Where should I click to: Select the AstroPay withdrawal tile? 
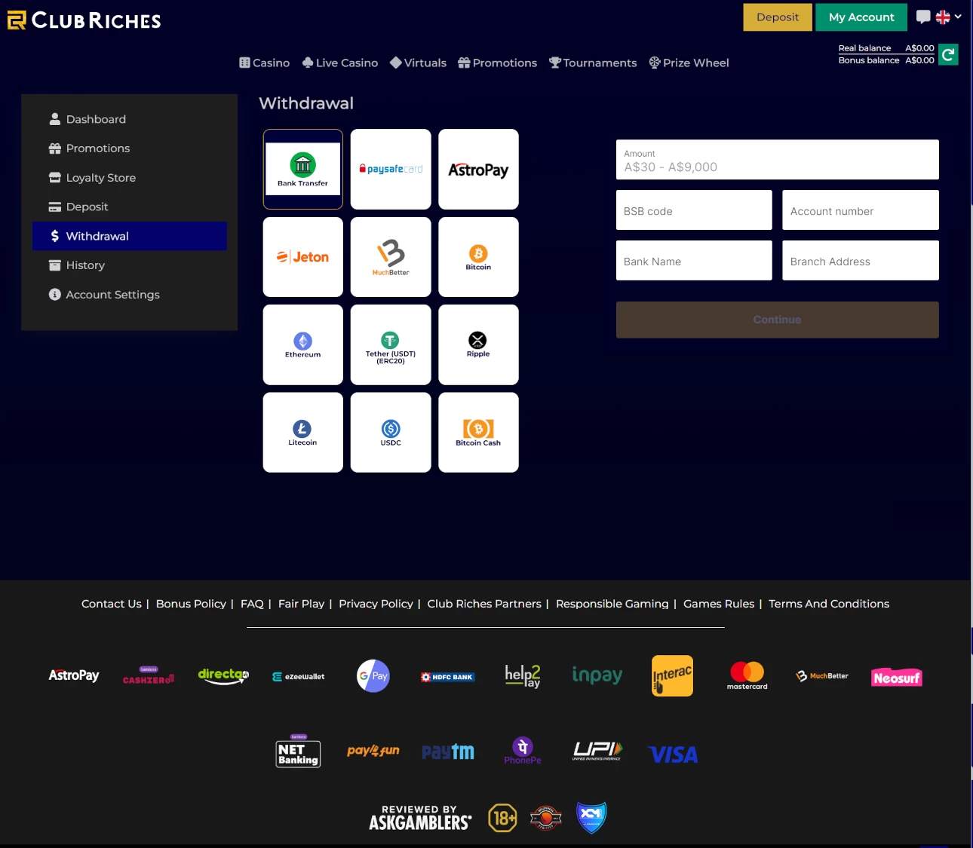click(478, 169)
